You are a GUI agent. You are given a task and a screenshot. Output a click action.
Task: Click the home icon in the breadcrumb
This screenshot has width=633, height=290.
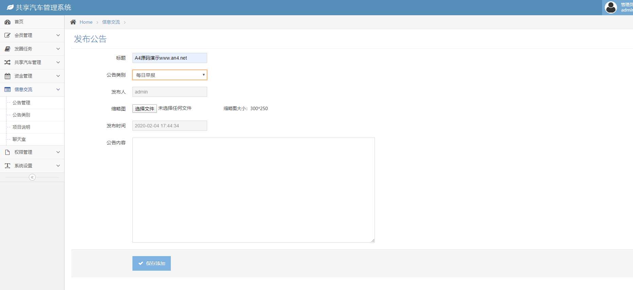tap(73, 22)
